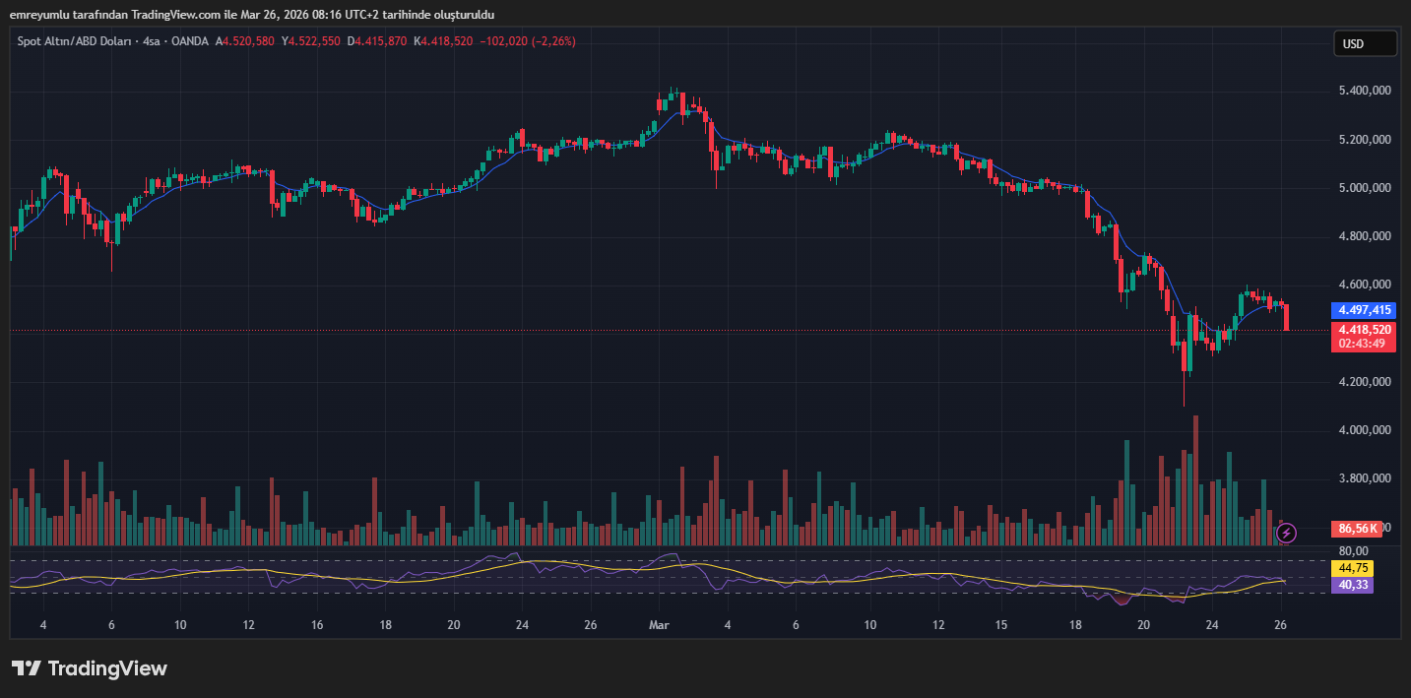Click the 80,00 RSI scale level
1411x698 pixels.
click(1353, 551)
